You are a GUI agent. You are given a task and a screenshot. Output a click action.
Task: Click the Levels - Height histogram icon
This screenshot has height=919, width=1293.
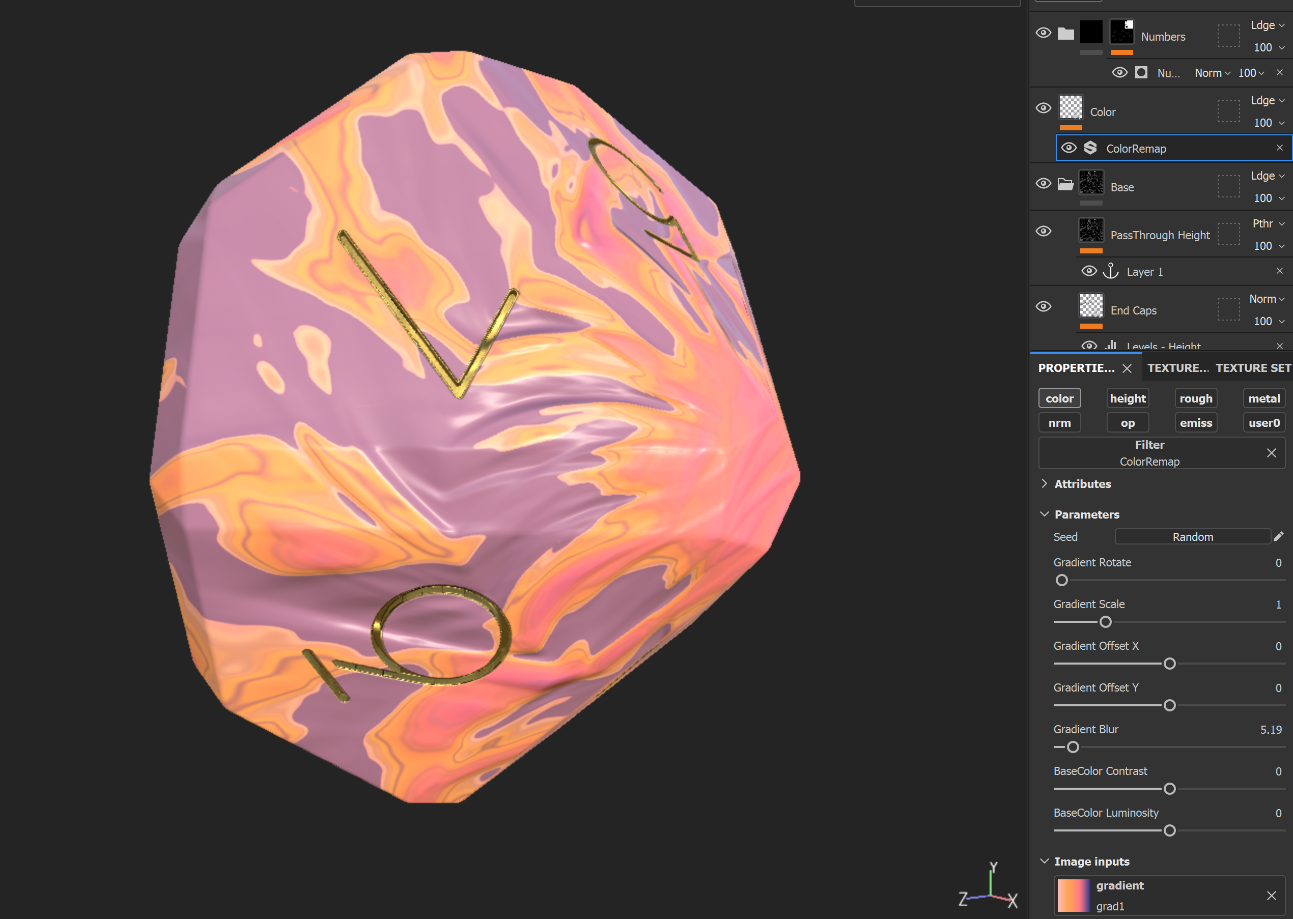tap(1111, 346)
